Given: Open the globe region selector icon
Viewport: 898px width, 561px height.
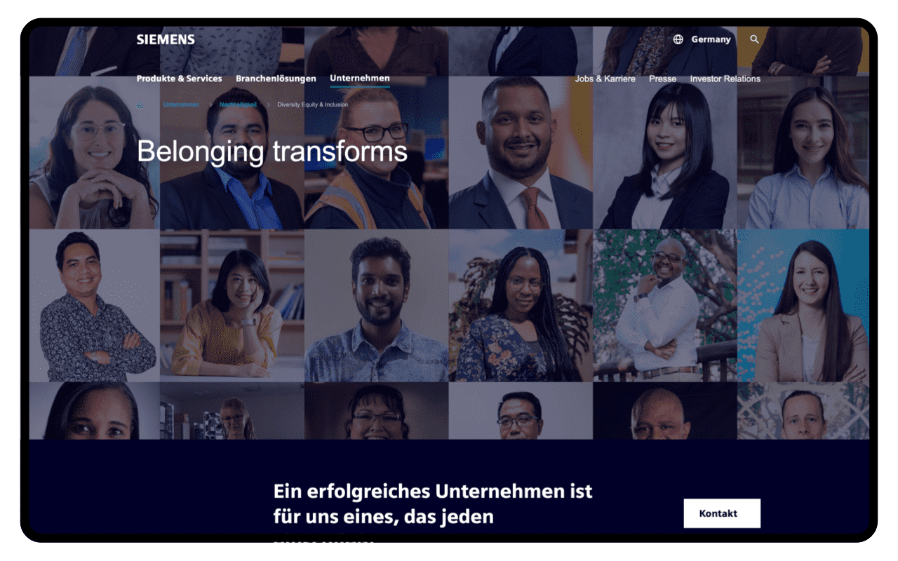Looking at the screenshot, I should (x=678, y=39).
